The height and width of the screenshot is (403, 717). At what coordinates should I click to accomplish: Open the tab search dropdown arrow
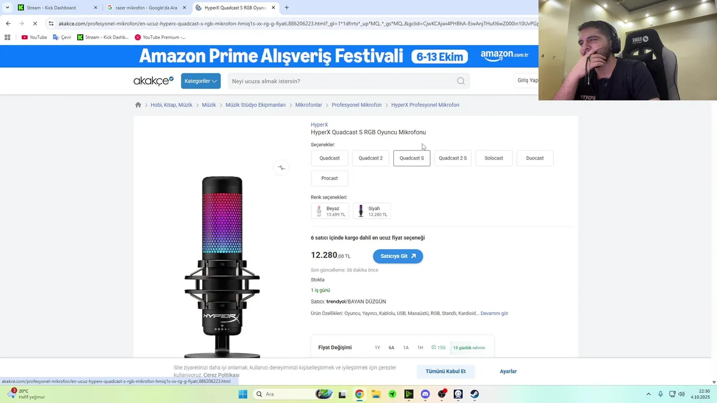point(7,8)
